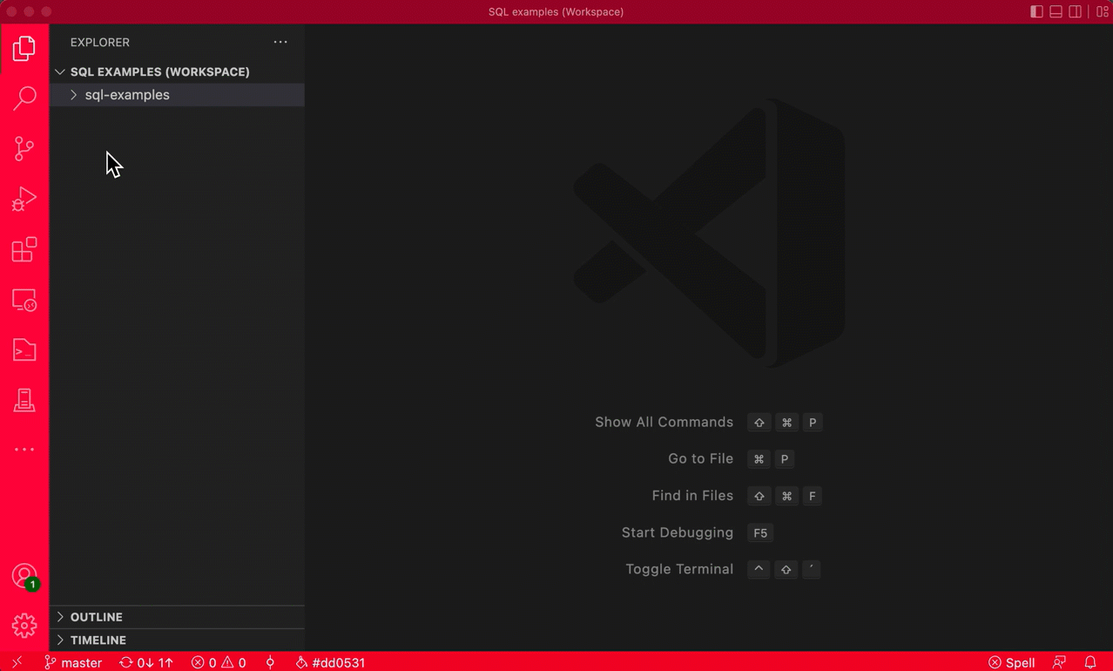The image size is (1113, 671).
Task: Open the Source Control view
Action: tap(24, 148)
